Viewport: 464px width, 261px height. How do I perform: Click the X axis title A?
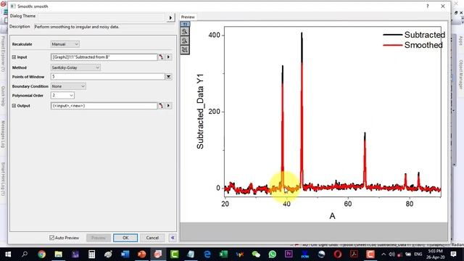(332, 216)
